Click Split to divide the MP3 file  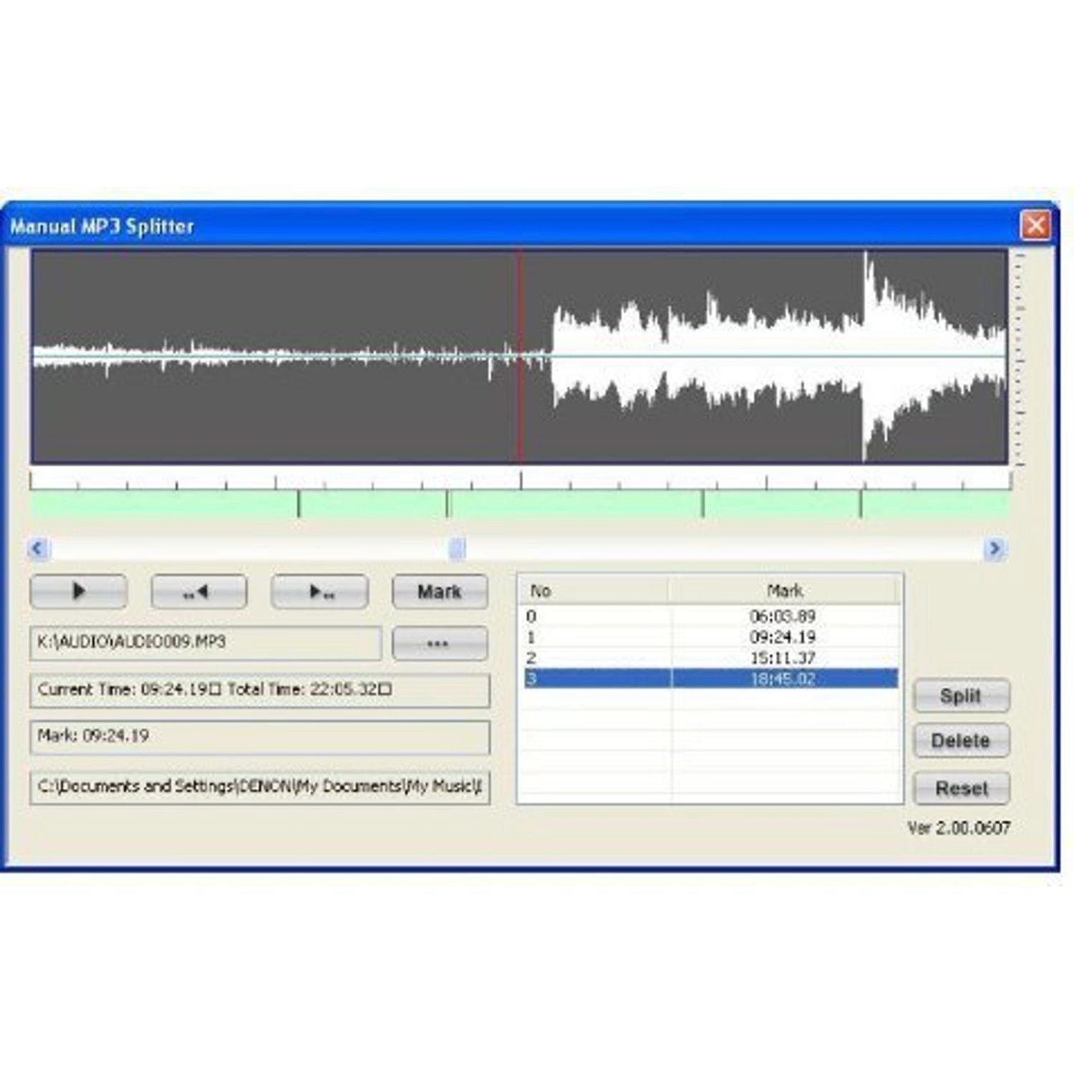[x=961, y=696]
